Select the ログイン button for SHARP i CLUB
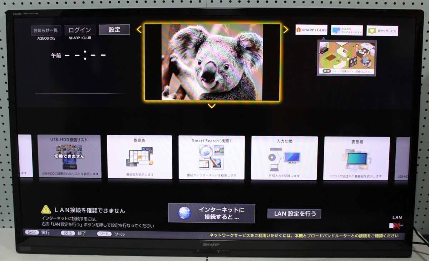Image resolution: width=429 pixels, height=261 pixels. pos(80,30)
